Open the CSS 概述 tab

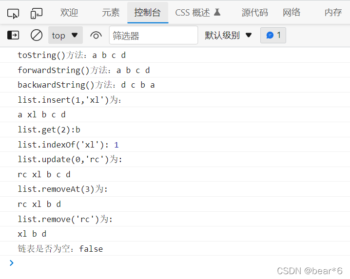tap(198, 13)
